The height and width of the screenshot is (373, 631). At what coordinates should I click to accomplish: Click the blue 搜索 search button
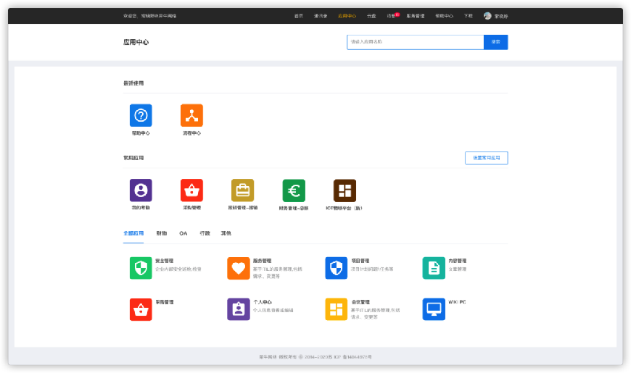pyautogui.click(x=496, y=42)
